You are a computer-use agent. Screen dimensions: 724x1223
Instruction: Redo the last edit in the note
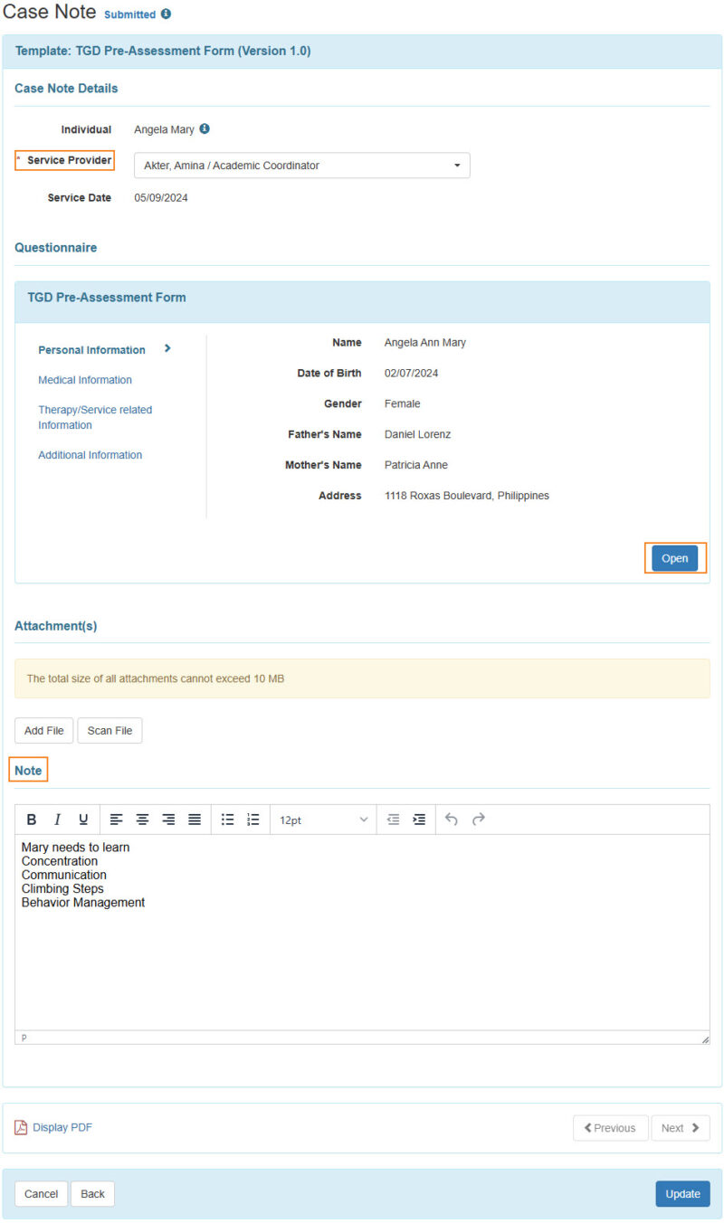(478, 819)
